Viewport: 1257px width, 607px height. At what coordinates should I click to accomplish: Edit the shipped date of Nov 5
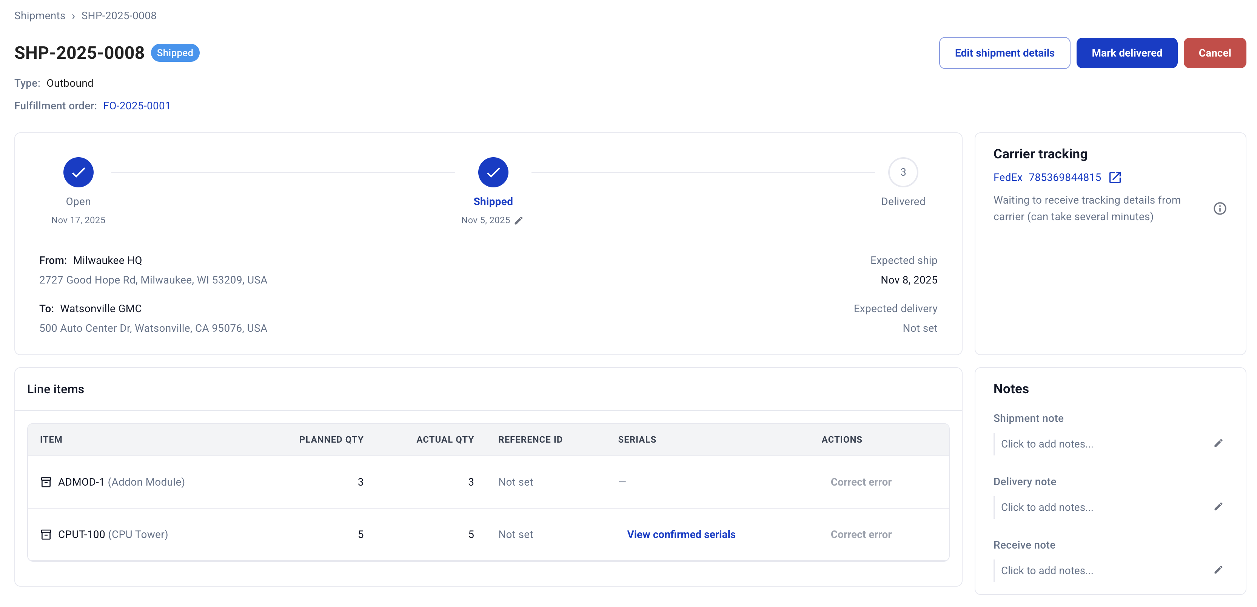(519, 221)
